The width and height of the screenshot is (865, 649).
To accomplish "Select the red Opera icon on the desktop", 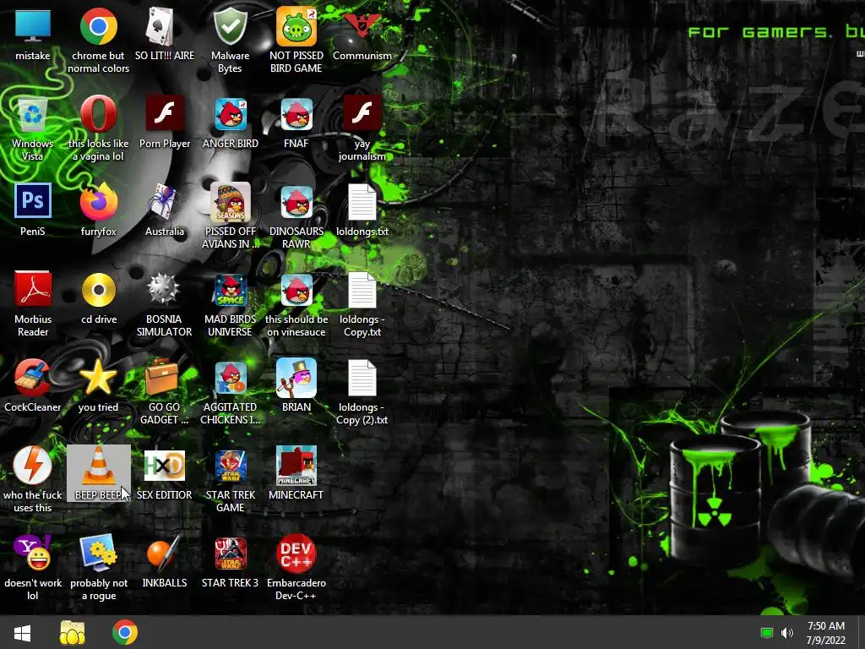I will [x=98, y=114].
